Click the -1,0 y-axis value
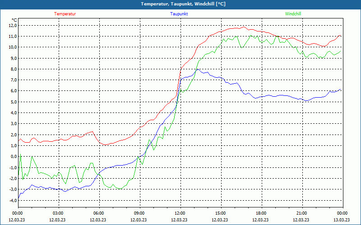The height and width of the screenshot is (225, 361). [x=13, y=167]
